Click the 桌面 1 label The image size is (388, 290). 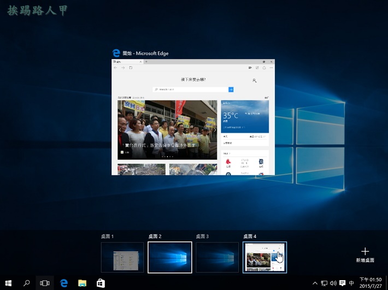point(108,236)
